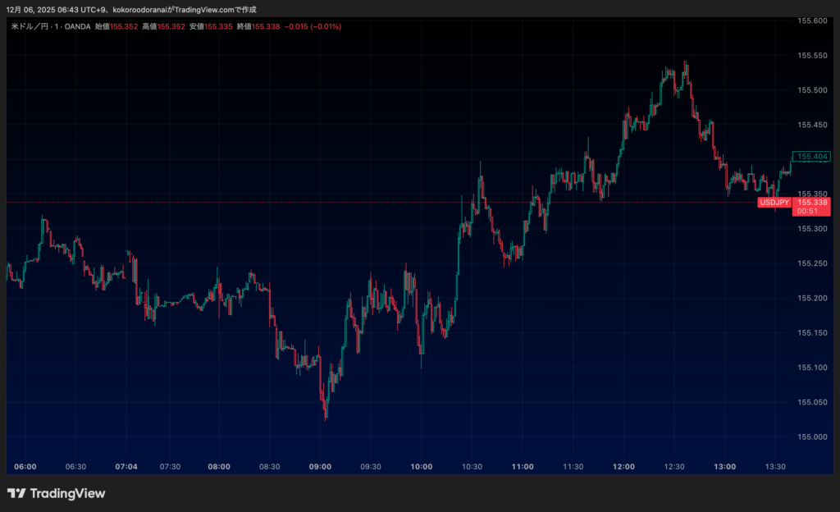Screen dimensions: 840x512
Task: Click the red 155.338 current price tag
Action: coord(813,202)
